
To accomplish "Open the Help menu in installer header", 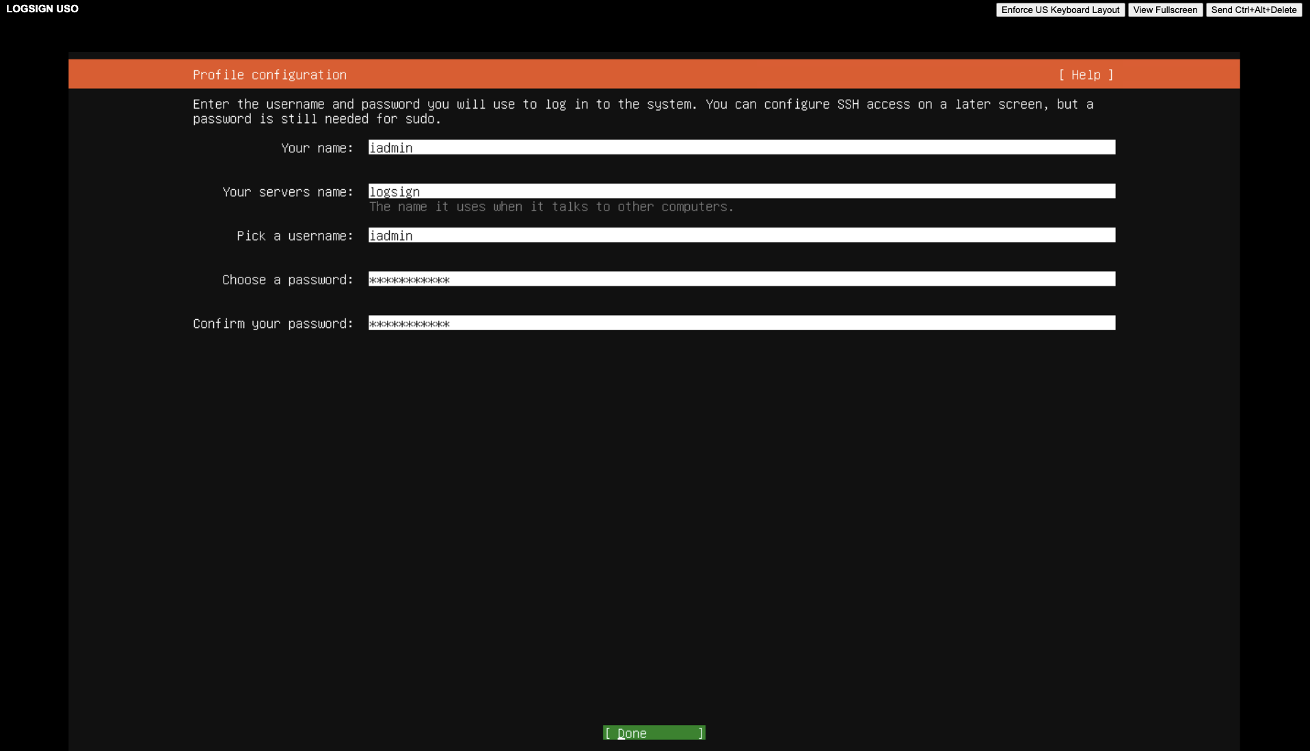I will (1086, 75).
